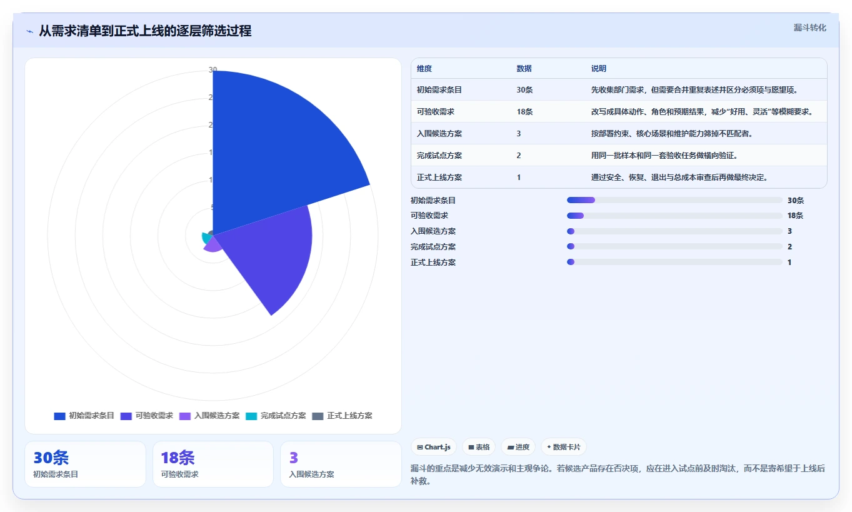Click the 数据卡片 tag chip
The height and width of the screenshot is (512, 852).
click(564, 447)
